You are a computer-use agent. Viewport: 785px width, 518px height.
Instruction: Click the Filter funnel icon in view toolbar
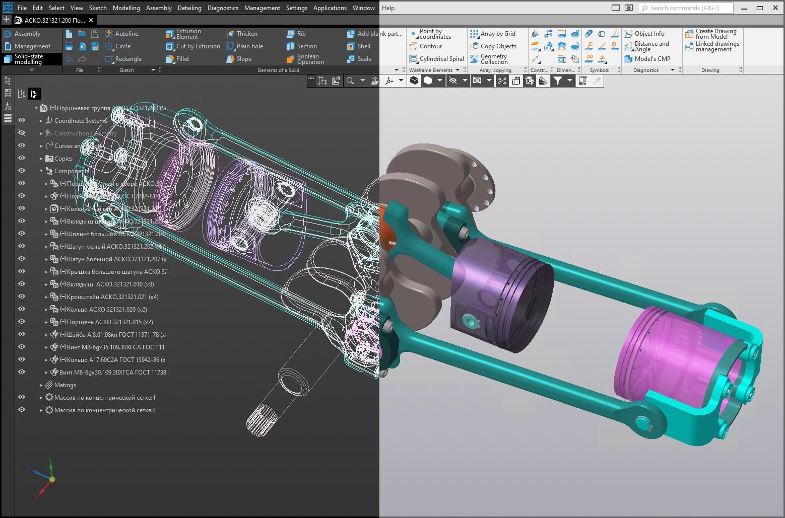pos(558,81)
